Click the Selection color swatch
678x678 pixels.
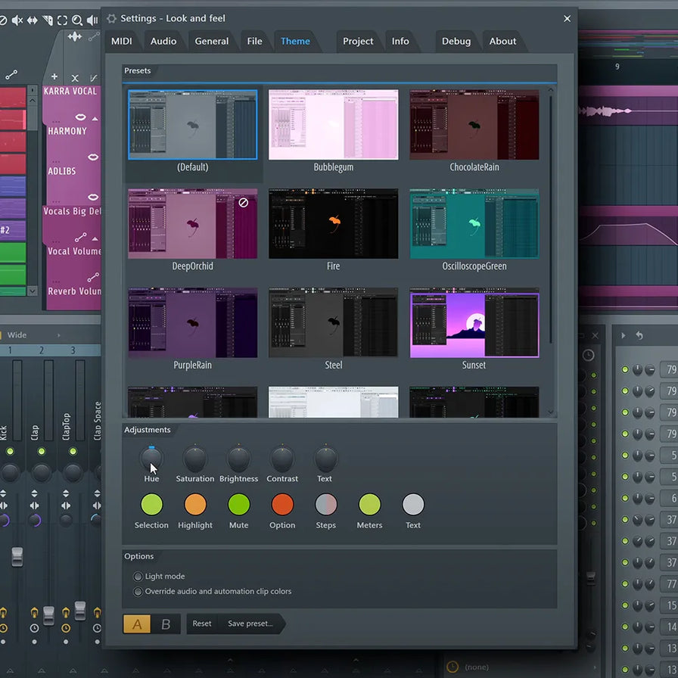click(x=152, y=504)
